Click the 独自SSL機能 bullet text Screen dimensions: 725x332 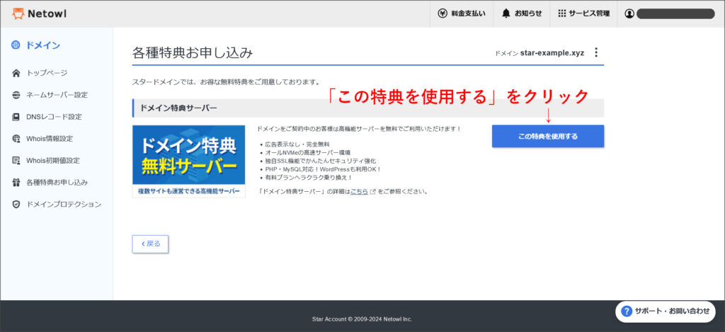[x=321, y=161]
